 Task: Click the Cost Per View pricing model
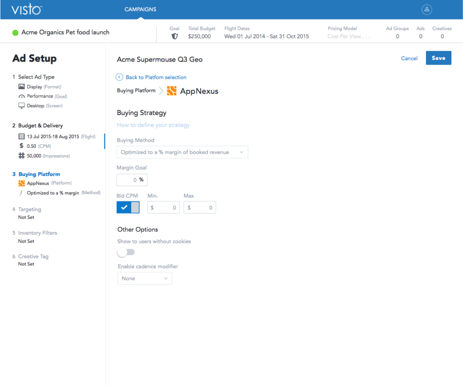pyautogui.click(x=349, y=36)
